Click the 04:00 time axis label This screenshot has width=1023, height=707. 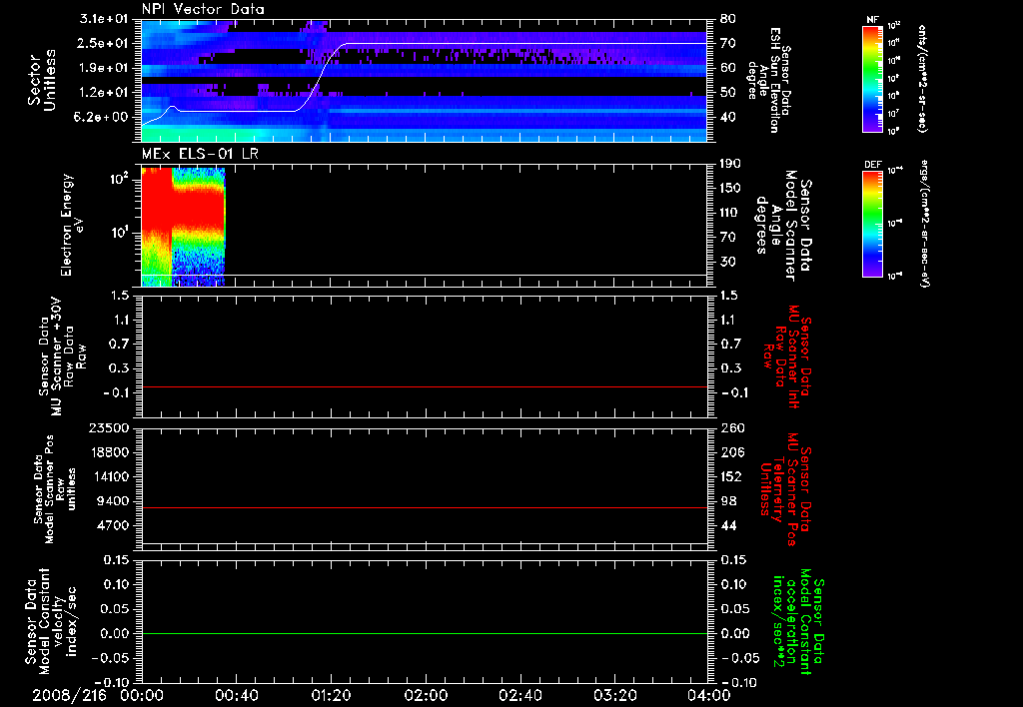[709, 695]
